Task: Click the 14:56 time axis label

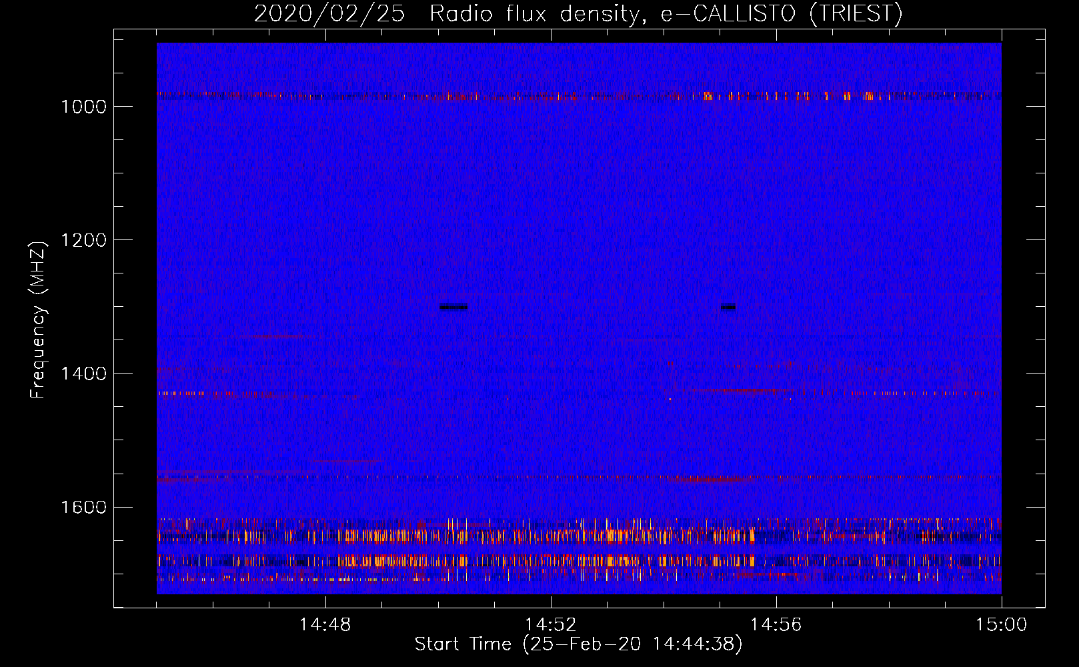Action: (x=776, y=625)
